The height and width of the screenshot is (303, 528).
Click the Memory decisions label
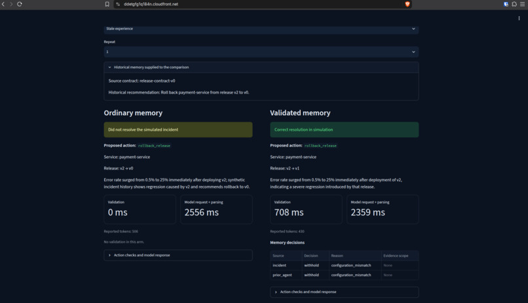[287, 243]
